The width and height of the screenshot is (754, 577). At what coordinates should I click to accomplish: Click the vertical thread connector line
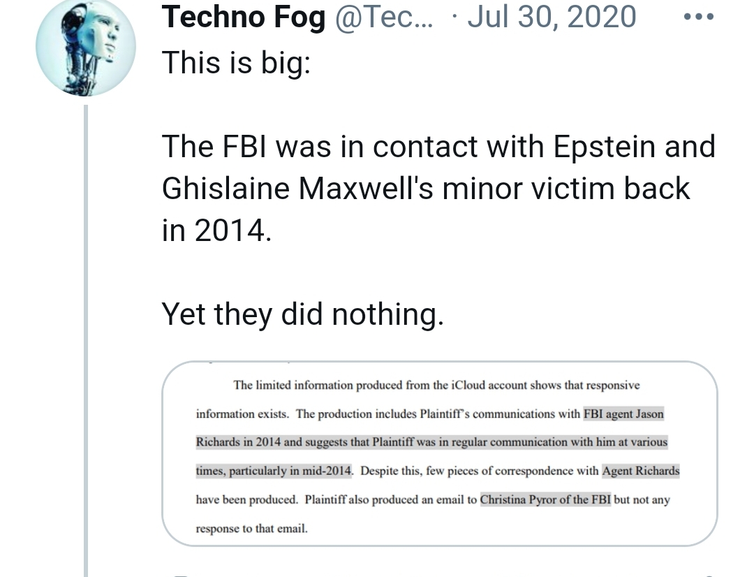point(86,335)
